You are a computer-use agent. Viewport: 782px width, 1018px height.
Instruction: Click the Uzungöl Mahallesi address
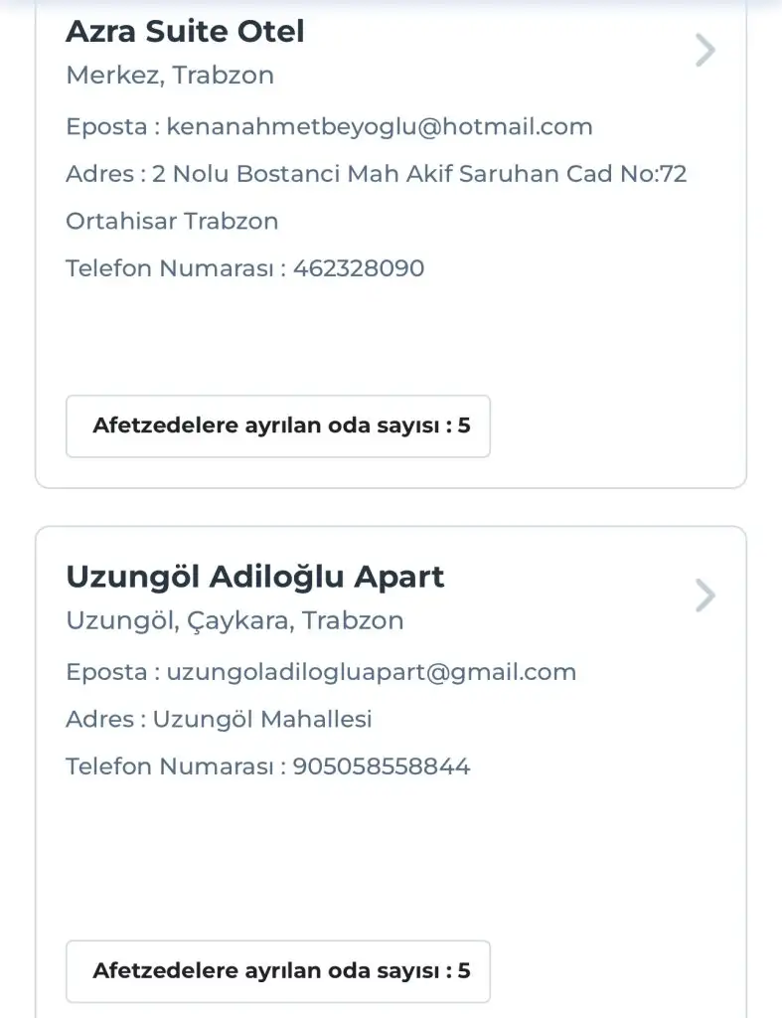point(262,719)
